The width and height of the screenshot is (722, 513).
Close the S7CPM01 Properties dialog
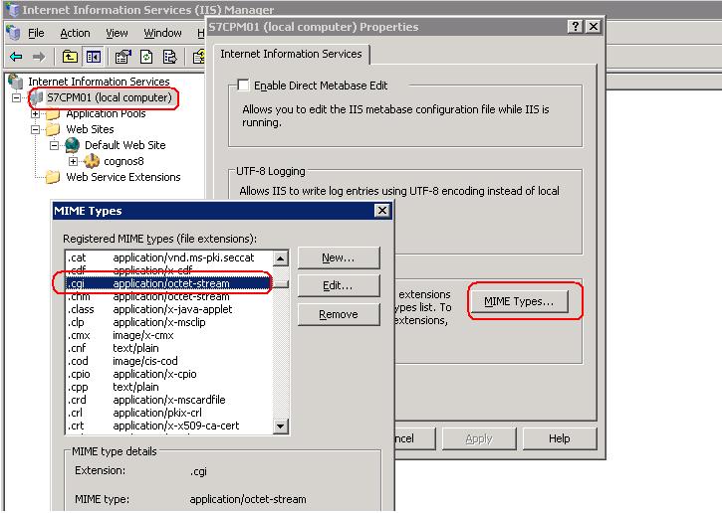click(x=594, y=27)
